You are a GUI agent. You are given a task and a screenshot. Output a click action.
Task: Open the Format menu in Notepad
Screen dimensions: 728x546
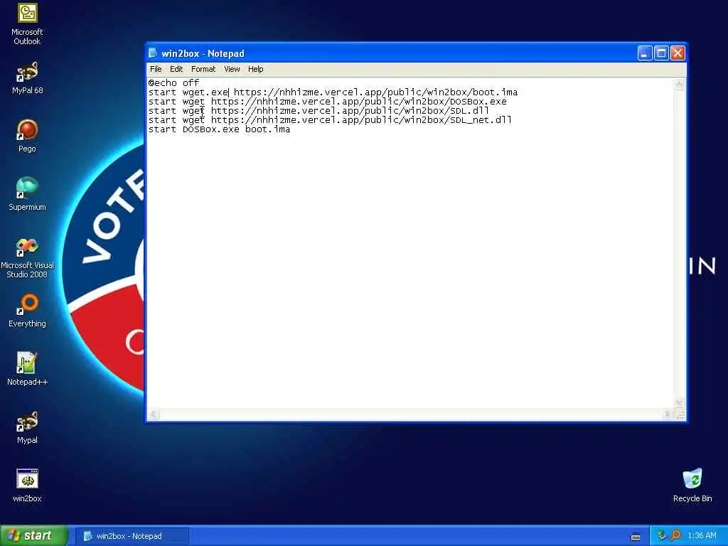203,69
